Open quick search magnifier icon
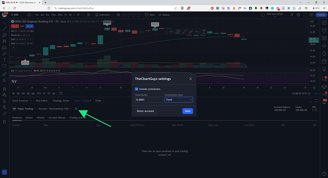Image resolution: width=328 pixels, height=178 pixels. (292, 15)
